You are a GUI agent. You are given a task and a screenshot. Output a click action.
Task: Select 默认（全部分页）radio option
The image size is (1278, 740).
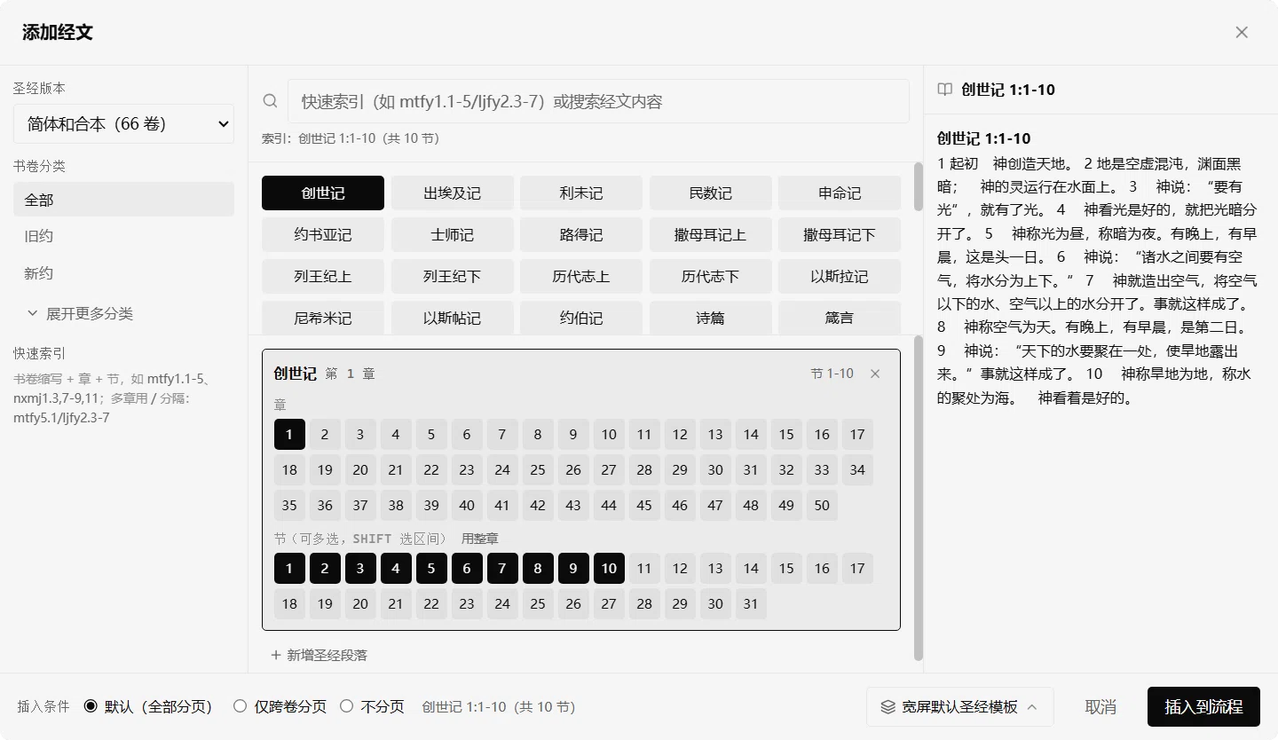click(91, 706)
